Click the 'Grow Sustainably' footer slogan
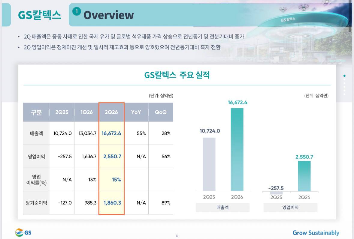 [316, 233]
